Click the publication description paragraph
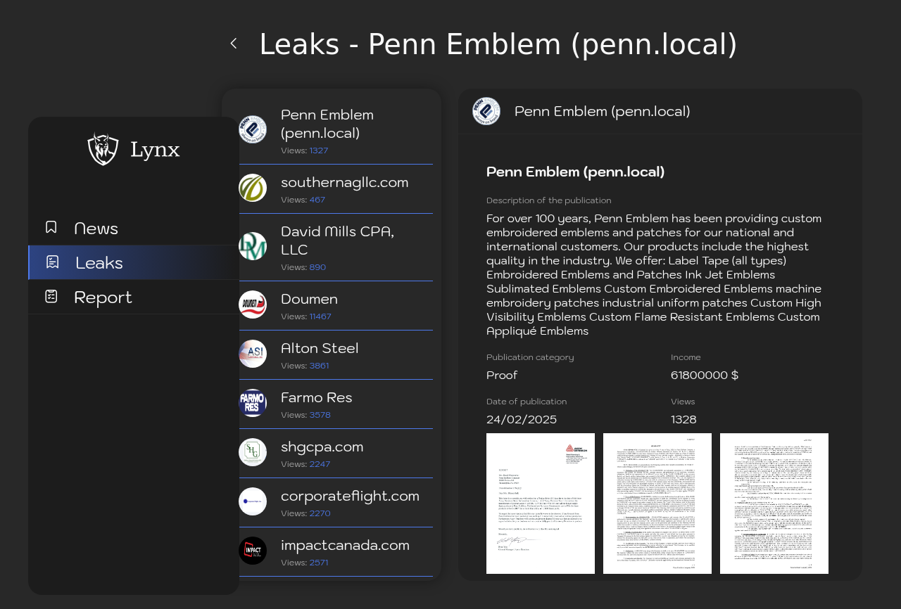This screenshot has width=901, height=609. [655, 274]
